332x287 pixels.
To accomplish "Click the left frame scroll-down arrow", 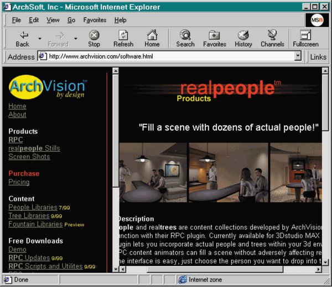I will coord(116,269).
